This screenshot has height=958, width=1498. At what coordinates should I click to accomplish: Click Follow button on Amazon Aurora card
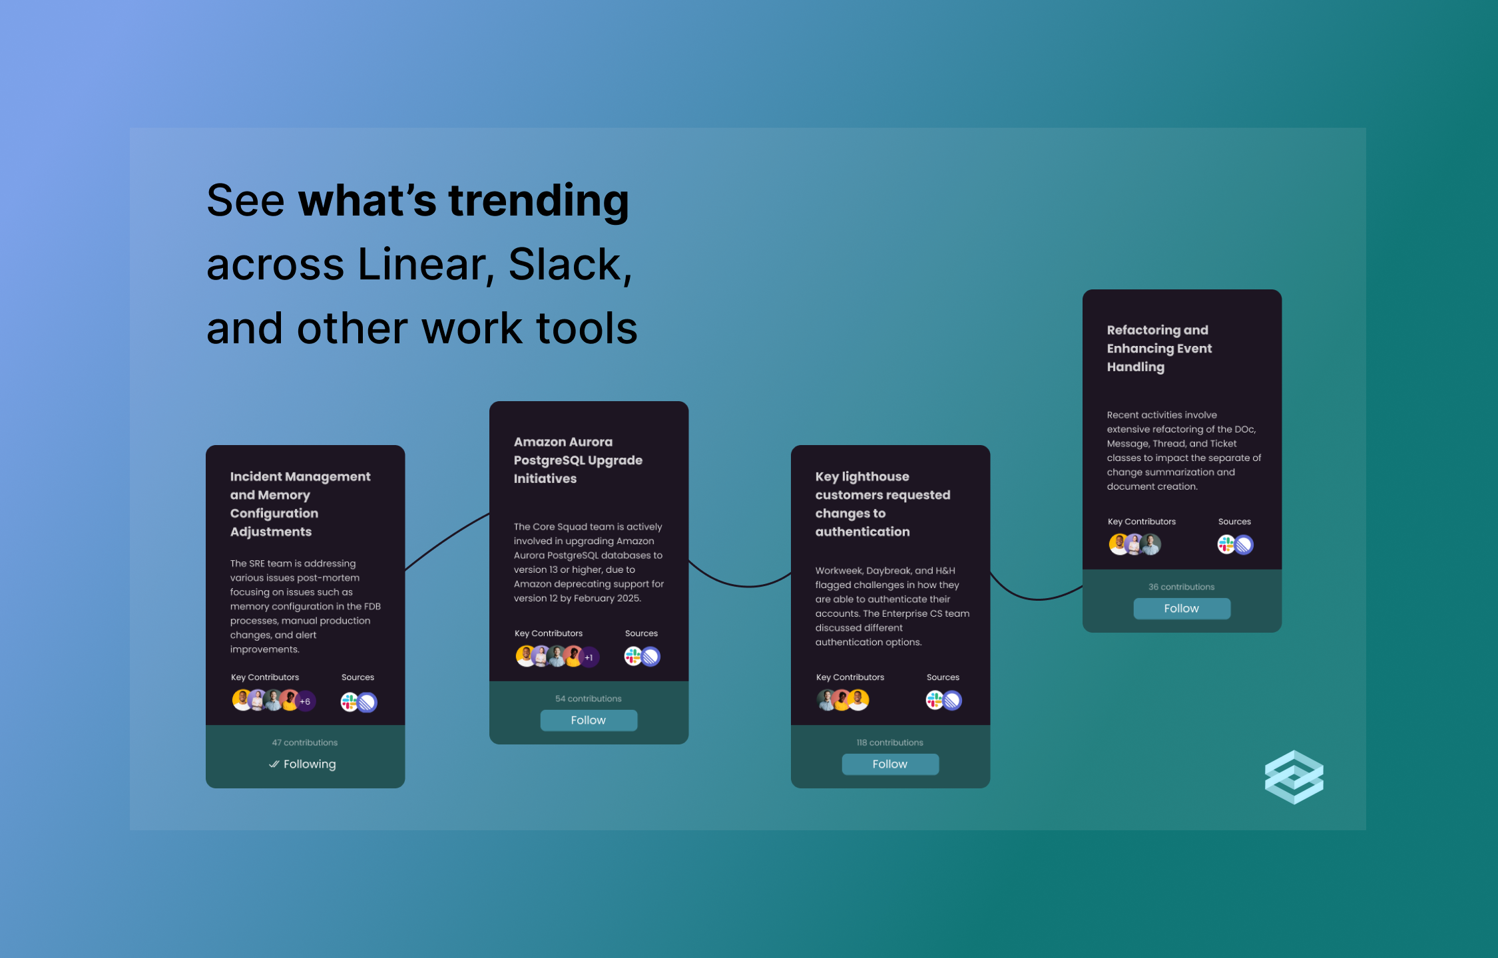[x=587, y=719]
